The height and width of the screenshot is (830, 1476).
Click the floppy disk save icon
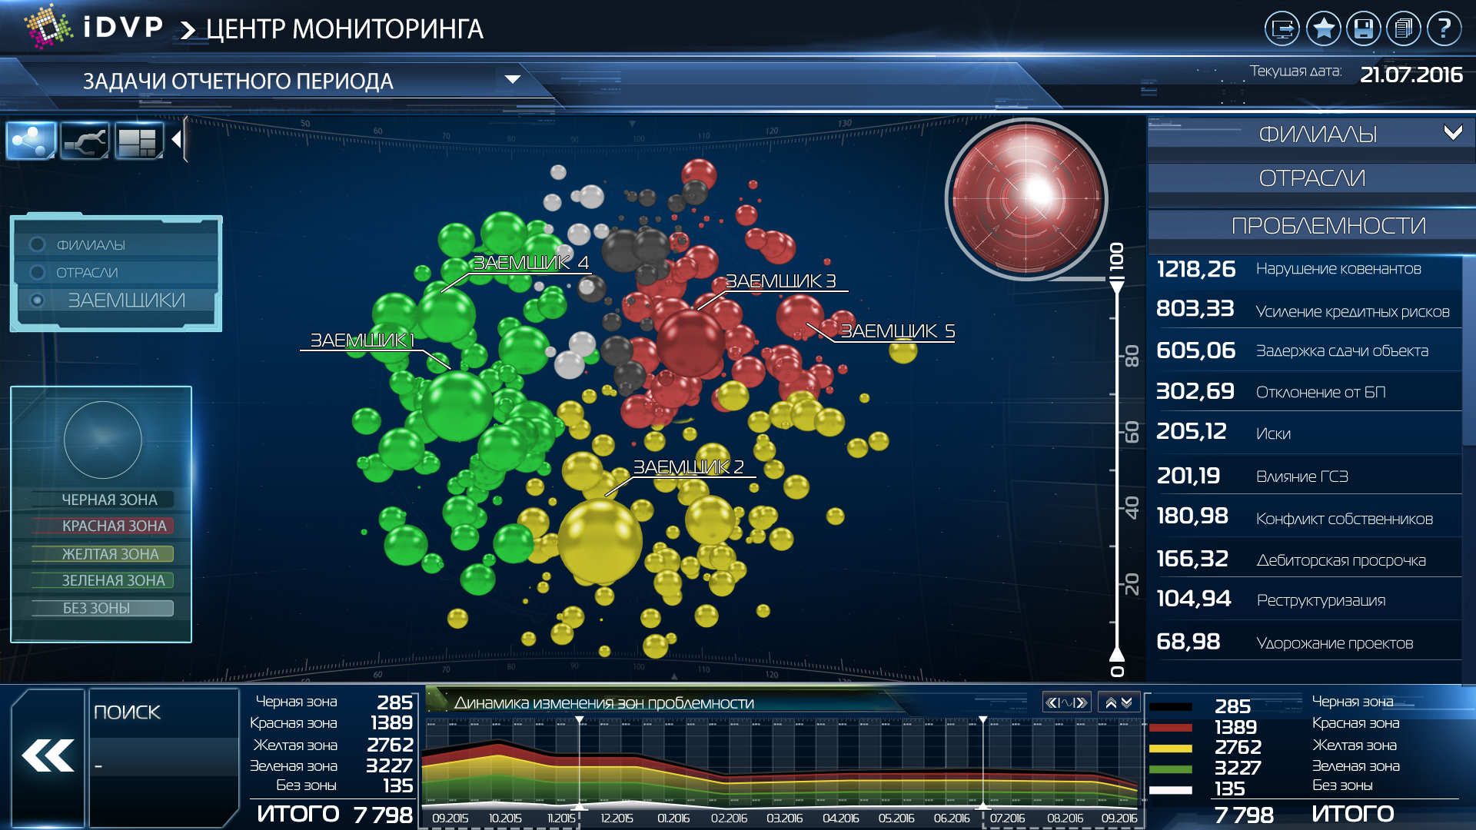(1363, 29)
